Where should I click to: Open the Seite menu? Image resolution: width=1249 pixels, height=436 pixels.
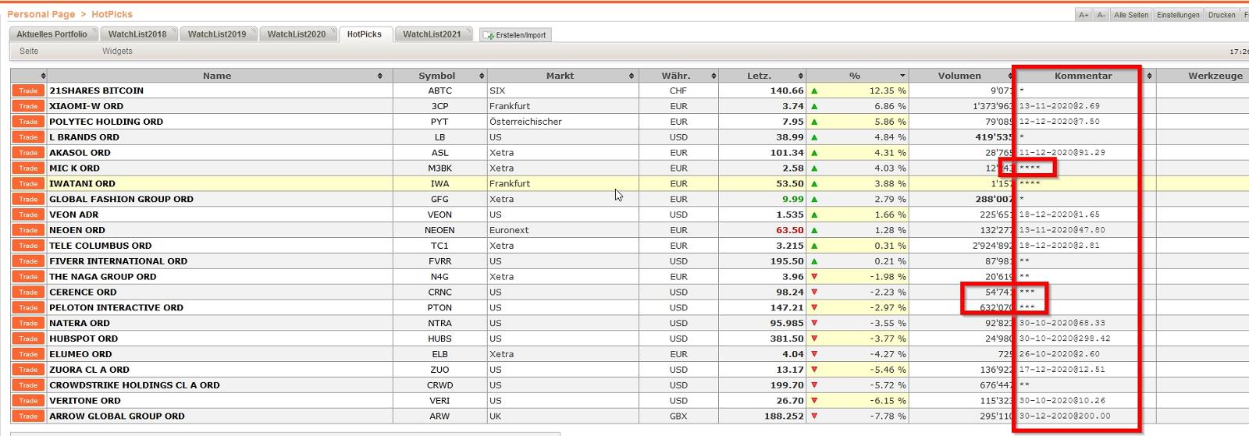coord(29,51)
